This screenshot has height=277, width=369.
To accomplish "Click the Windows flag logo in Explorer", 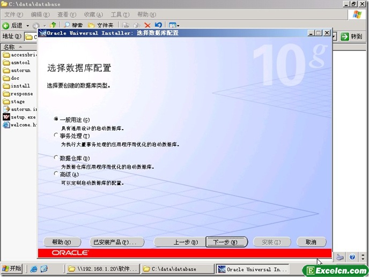I will (x=357, y=14).
